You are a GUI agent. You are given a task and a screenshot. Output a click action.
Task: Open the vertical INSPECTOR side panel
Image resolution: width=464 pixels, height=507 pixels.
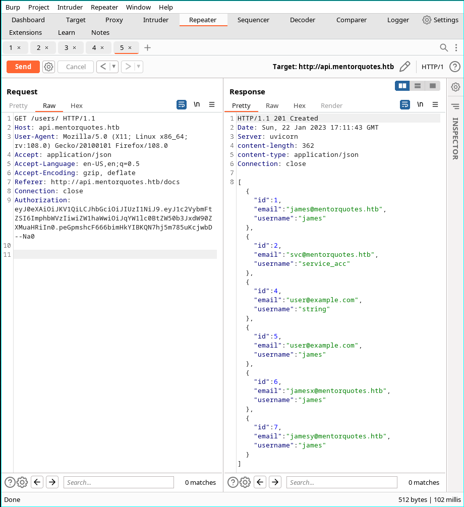point(455,138)
